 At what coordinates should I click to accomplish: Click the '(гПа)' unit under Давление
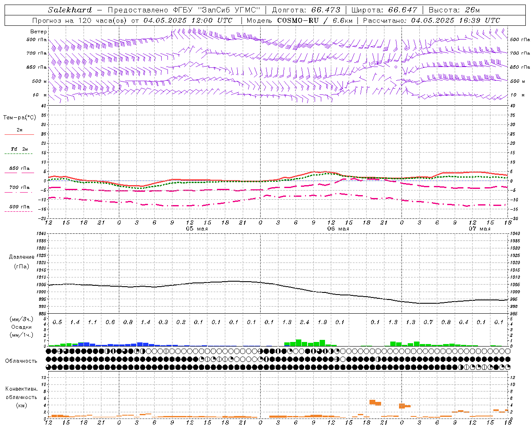[22, 267]
